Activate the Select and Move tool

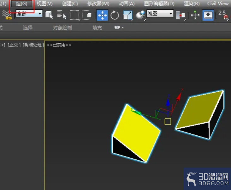(102, 15)
